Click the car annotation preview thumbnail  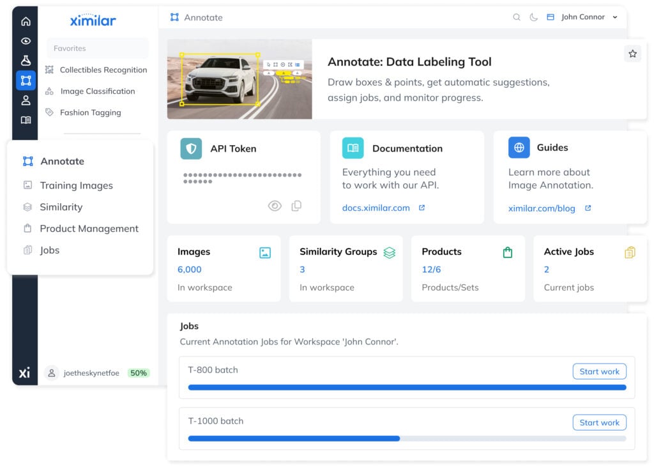(x=240, y=79)
